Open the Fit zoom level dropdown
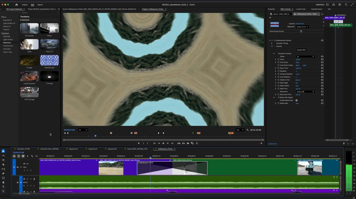The image size is (356, 199). click(x=83, y=130)
